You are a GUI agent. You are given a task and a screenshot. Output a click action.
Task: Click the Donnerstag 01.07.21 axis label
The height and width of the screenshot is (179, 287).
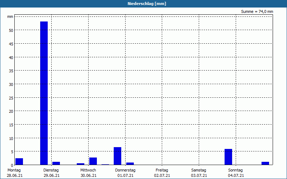pyautogui.click(x=125, y=173)
